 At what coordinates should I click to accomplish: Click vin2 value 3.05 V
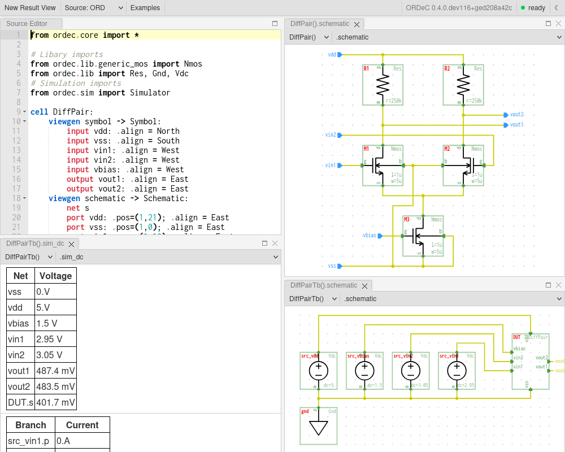(x=55, y=355)
